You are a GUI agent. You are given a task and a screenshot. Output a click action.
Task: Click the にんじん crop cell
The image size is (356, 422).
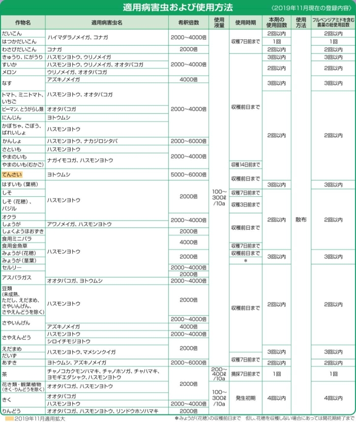(23, 117)
